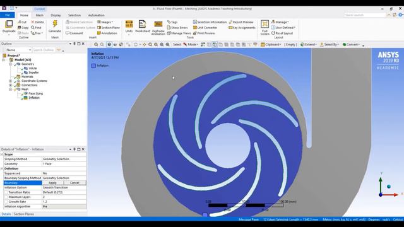Viewport: 404px width, 227px height.
Task: Expand the Coordinate Systems tree node
Action: pyautogui.click(x=11, y=81)
